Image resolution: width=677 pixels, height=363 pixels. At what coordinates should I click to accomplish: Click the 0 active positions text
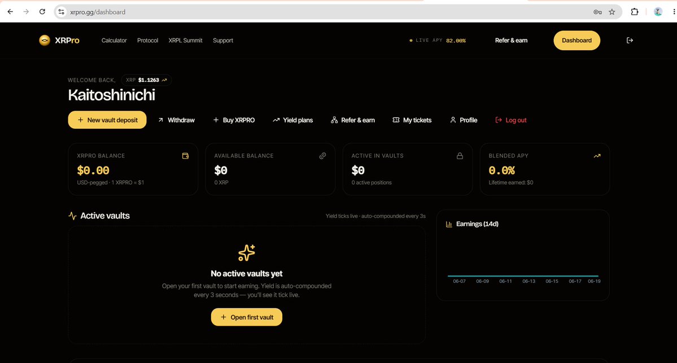372,182
